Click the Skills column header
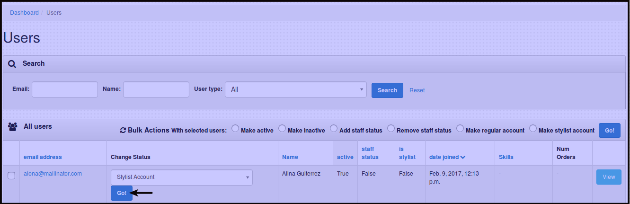 pyautogui.click(x=506, y=157)
